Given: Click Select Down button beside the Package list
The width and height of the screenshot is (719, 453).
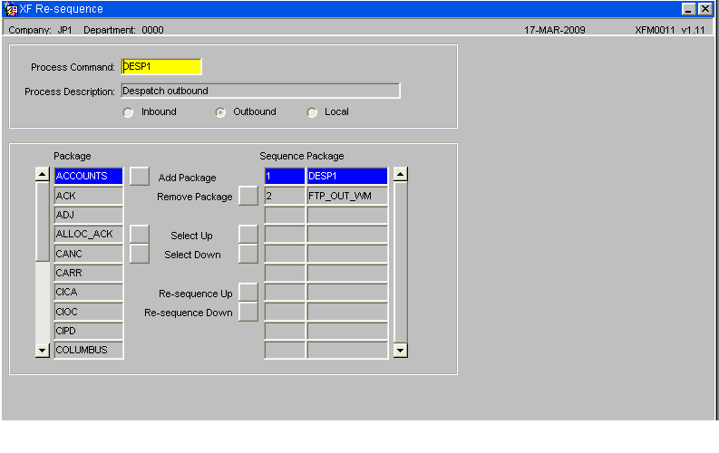Looking at the screenshot, I should tap(140, 254).
